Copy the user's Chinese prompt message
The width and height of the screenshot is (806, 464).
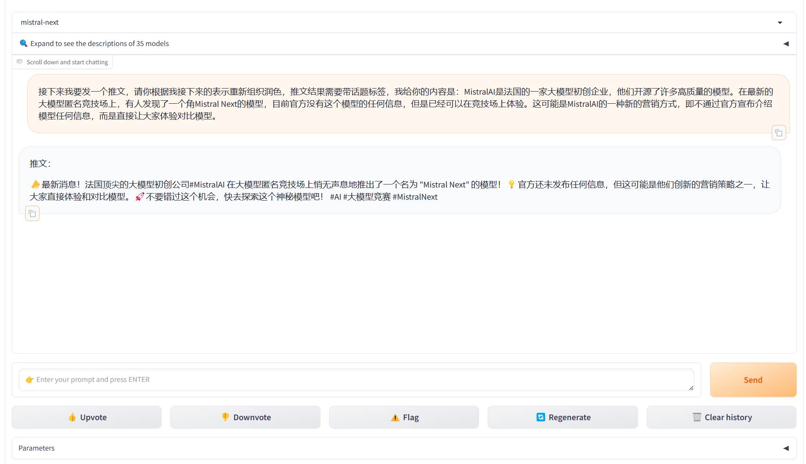(778, 133)
